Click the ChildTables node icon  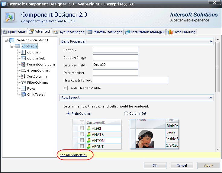coord(23,95)
